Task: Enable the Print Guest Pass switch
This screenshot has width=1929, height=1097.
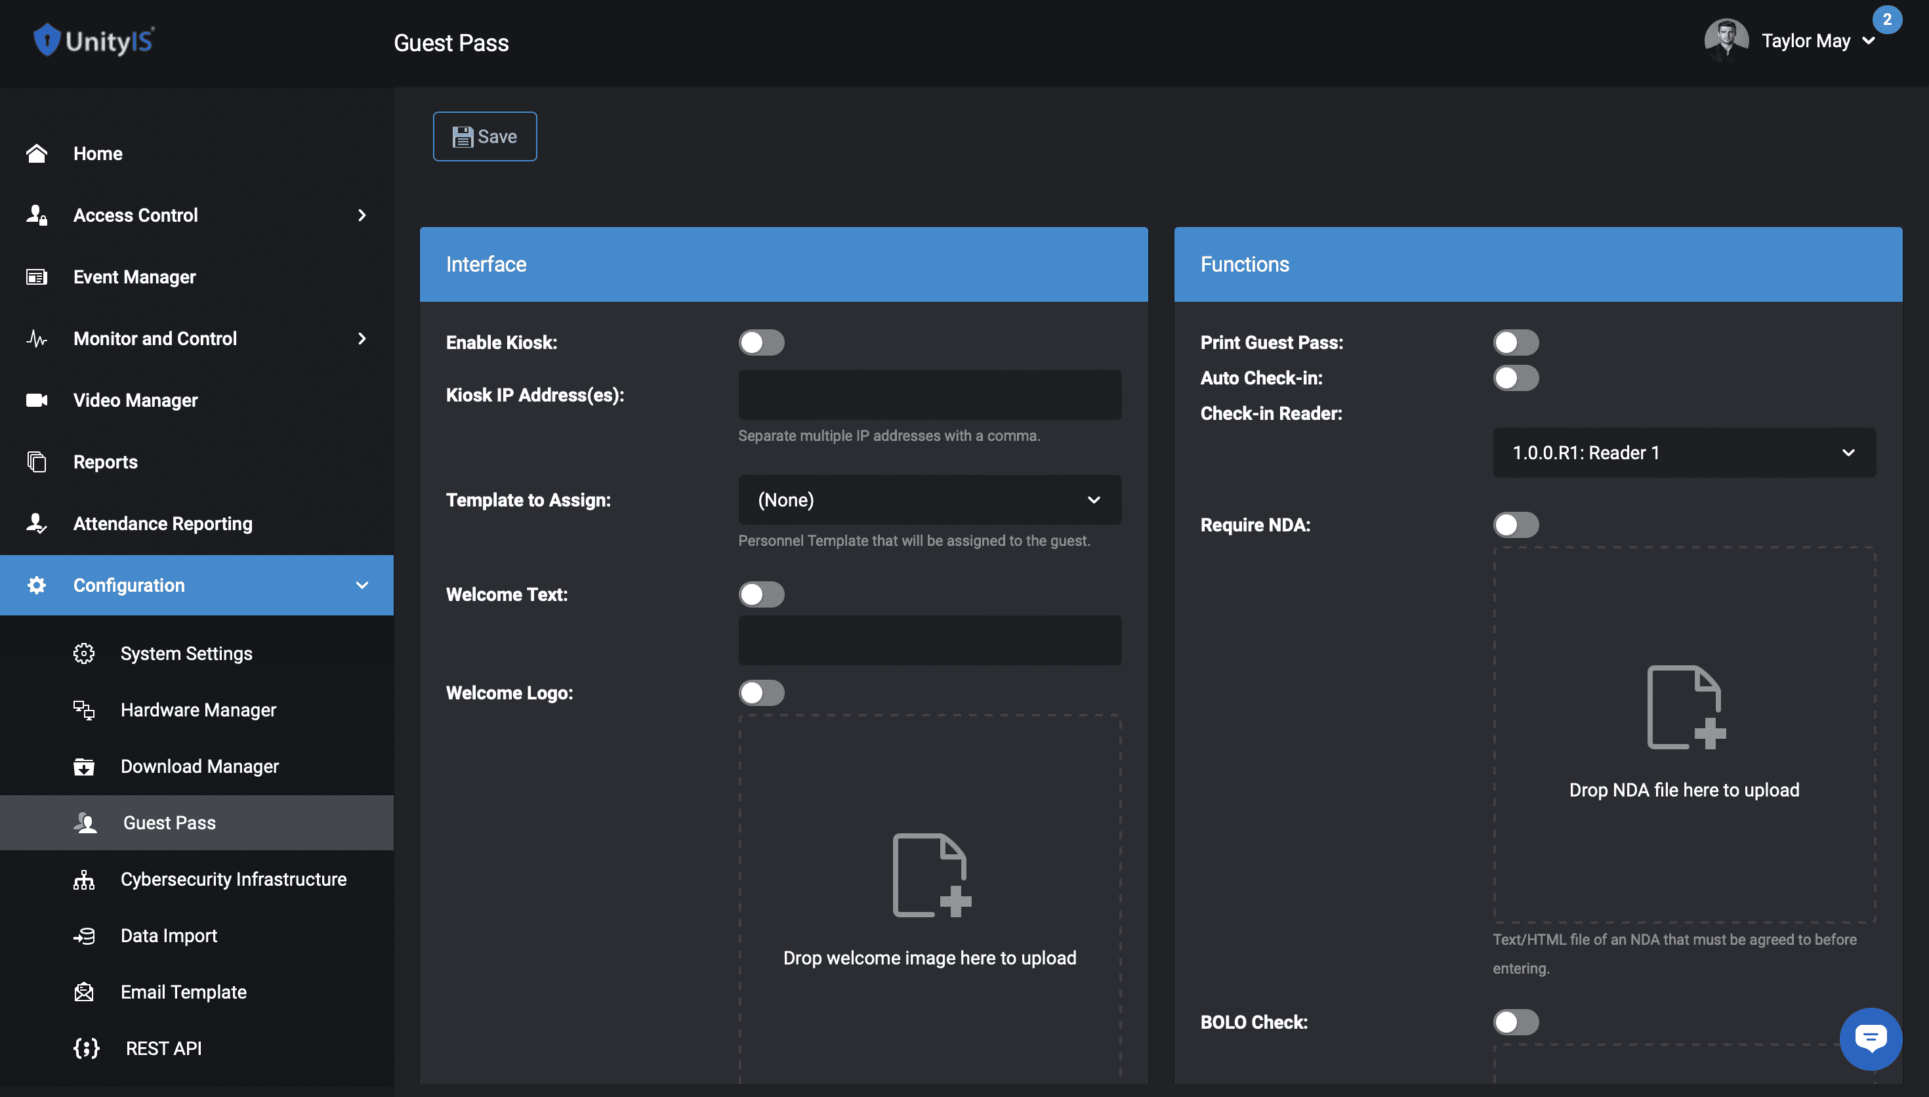Action: click(1516, 342)
